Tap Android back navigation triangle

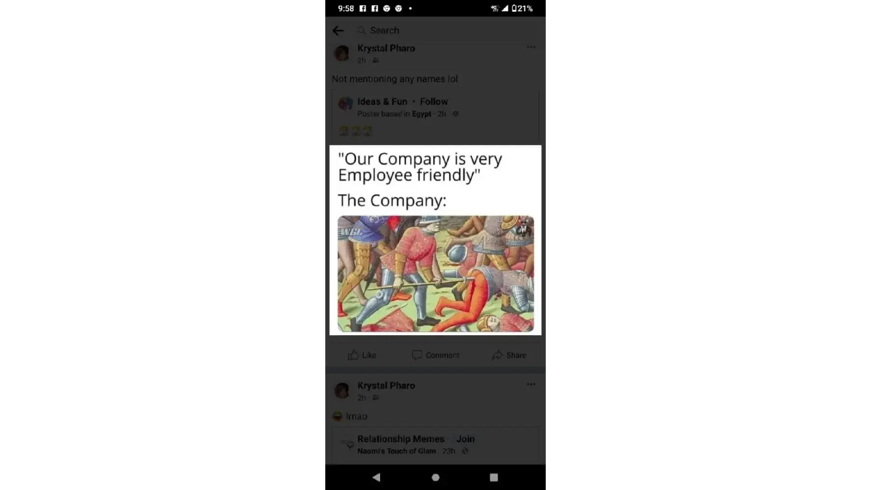tap(376, 477)
